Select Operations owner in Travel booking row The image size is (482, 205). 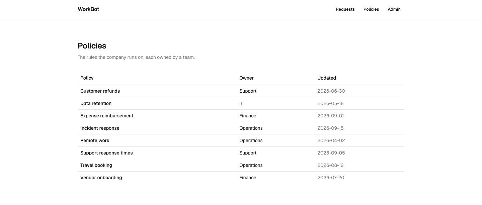(x=251, y=165)
